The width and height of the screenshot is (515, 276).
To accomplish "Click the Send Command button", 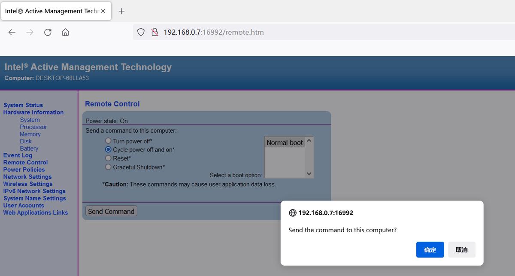I will point(111,211).
